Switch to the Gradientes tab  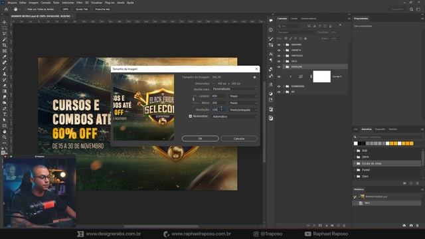point(380,129)
